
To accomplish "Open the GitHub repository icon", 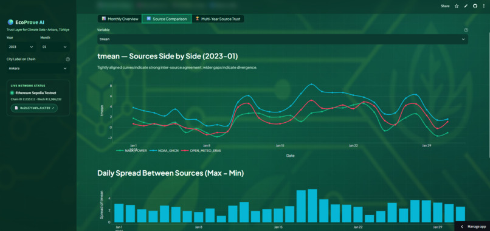I will [x=475, y=6].
